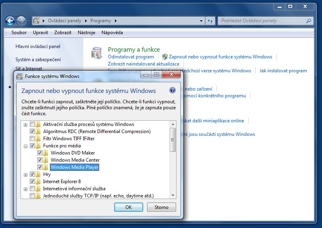Expand the Hry node
This screenshot has height=228, width=322.
tap(25, 175)
